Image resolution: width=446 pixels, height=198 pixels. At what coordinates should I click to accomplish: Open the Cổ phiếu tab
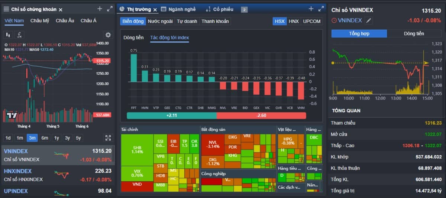click(220, 9)
